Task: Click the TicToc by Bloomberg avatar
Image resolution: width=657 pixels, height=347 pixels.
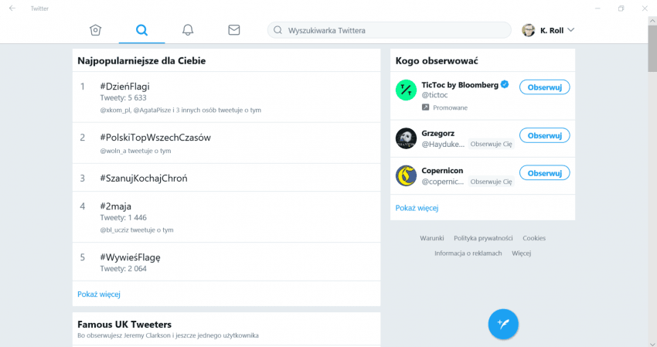Action: pyautogui.click(x=406, y=90)
